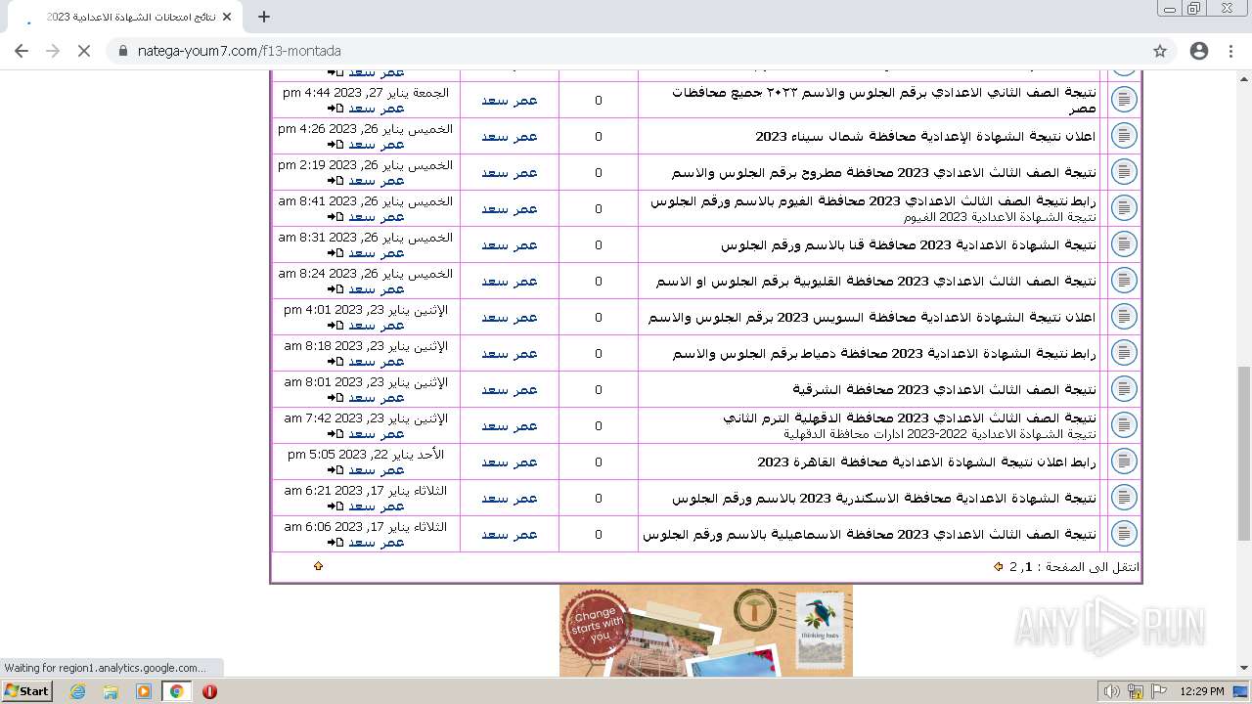Viewport: 1252px width, 704px height.
Task: Click the replies count 0 in the Suez row
Action: [x=599, y=318]
